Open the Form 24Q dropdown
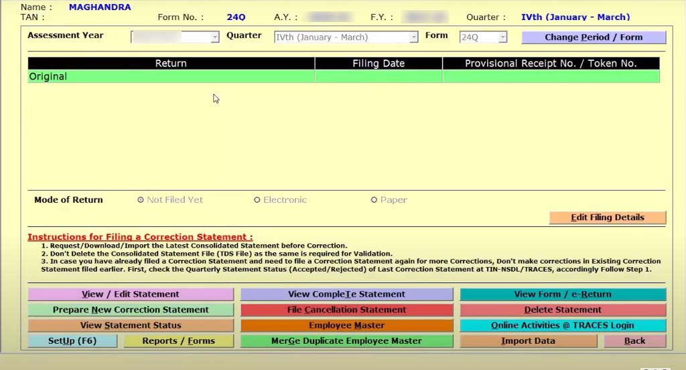This screenshot has width=686, height=370. click(502, 37)
